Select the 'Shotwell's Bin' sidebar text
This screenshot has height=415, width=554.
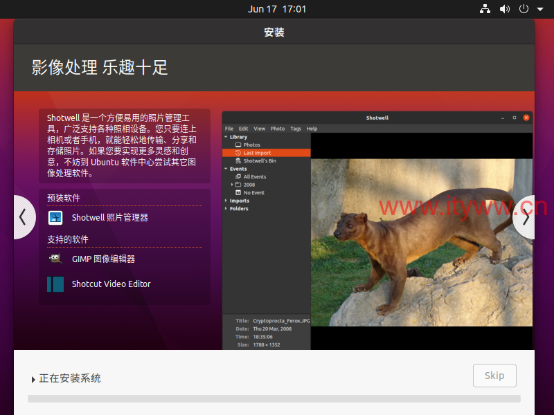click(x=260, y=161)
